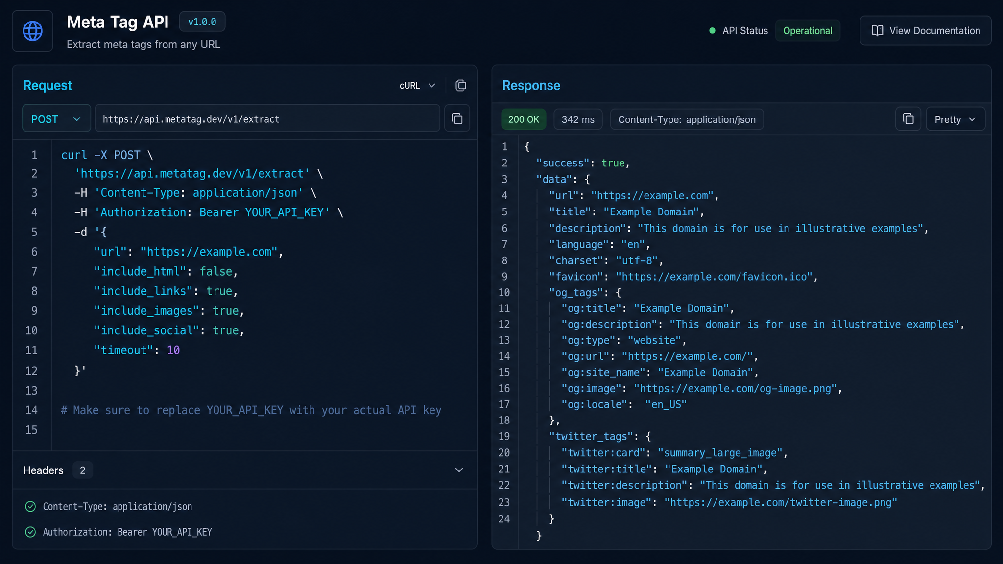Click the Headers count badge 2

tap(83, 470)
